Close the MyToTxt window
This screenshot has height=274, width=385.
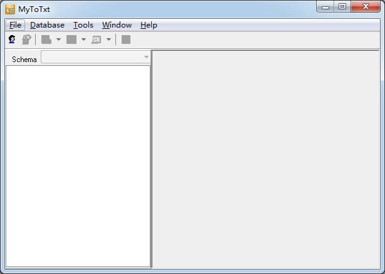coord(366,7)
